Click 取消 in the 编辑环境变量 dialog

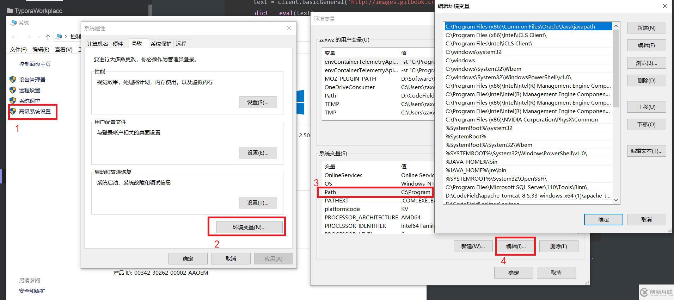click(x=647, y=219)
